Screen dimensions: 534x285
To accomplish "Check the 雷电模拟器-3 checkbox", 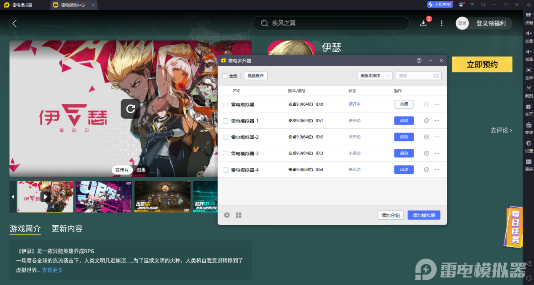I will [225, 153].
